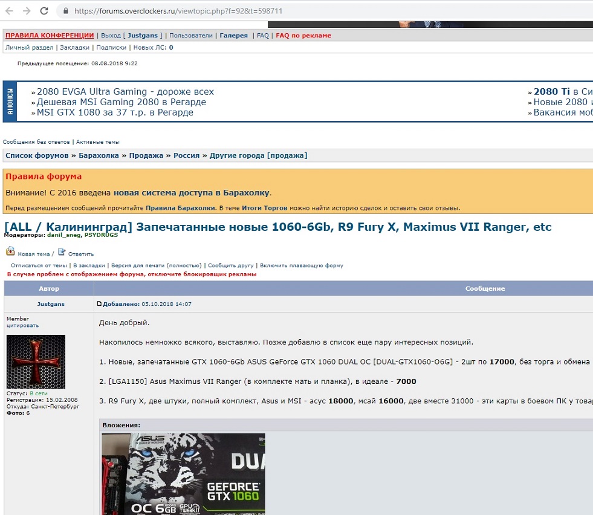Open Закладки link
The width and height of the screenshot is (593, 515).
(x=74, y=47)
